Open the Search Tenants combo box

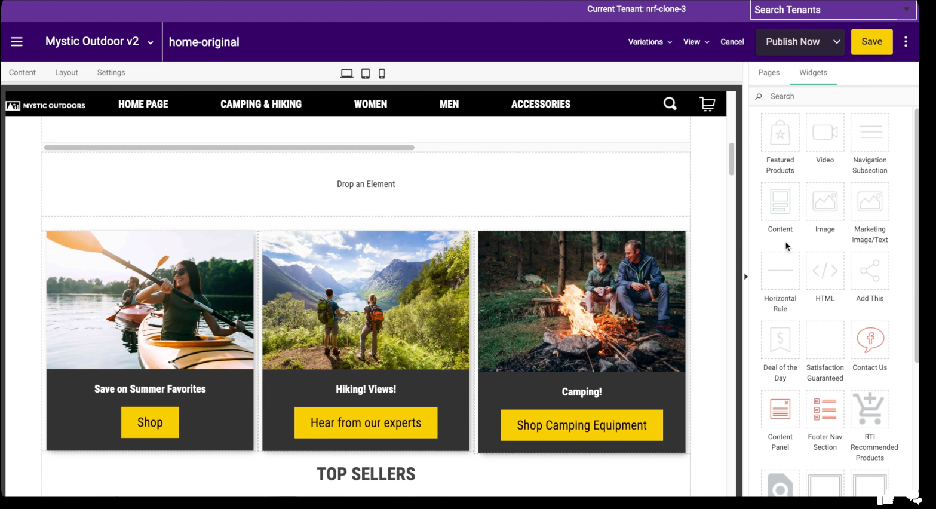[x=833, y=10]
